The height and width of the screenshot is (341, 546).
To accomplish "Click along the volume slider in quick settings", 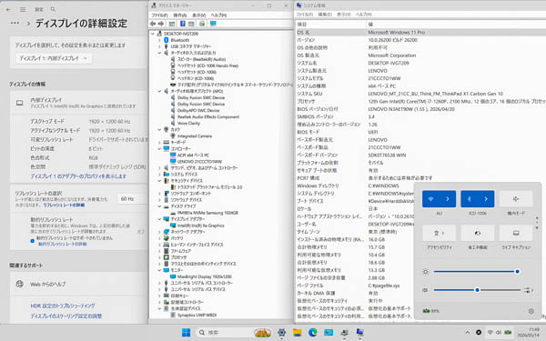I will [x=477, y=290].
